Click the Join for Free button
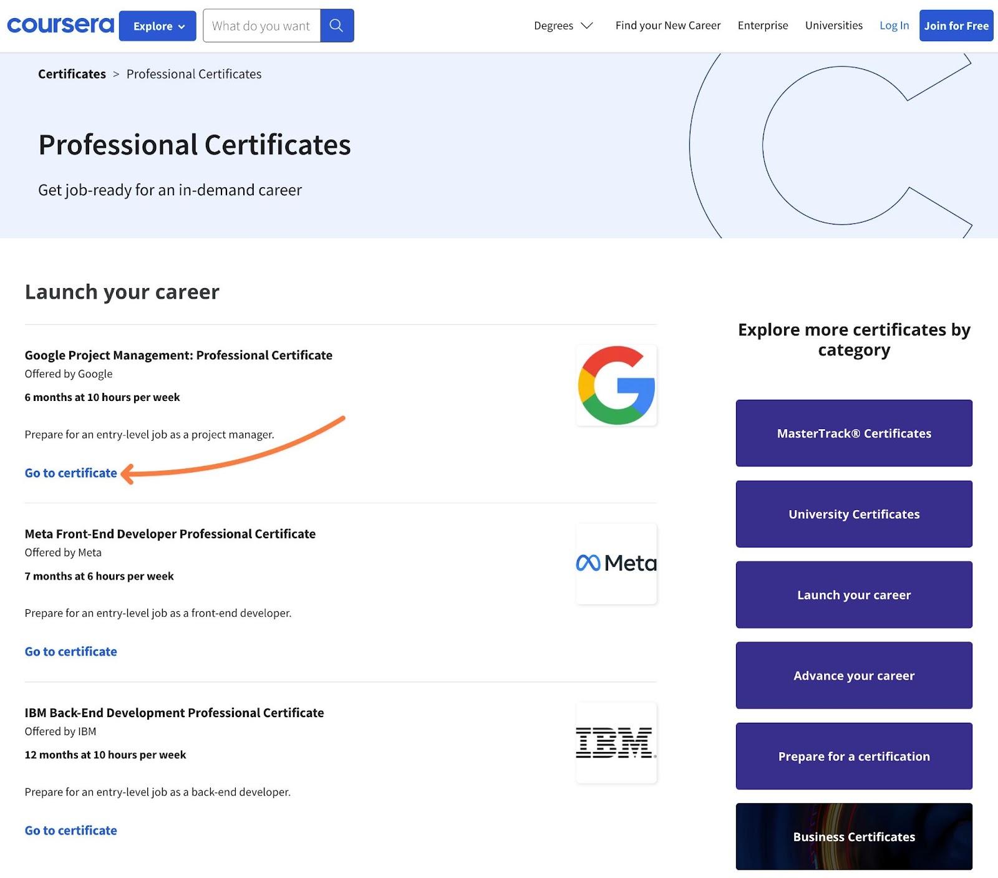This screenshot has height=878, width=998. coord(956,26)
